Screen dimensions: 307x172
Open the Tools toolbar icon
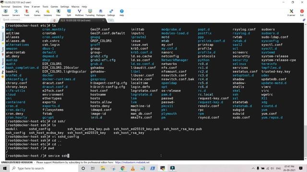coord(27,13)
